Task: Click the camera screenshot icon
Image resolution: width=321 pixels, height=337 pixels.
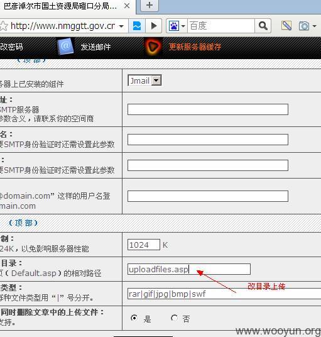Action: (x=304, y=26)
